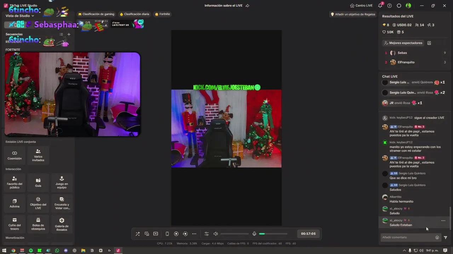Viewport: 453px width, 254px height.
Task: Click the stream timer 00:17:05
Action: pos(308,234)
